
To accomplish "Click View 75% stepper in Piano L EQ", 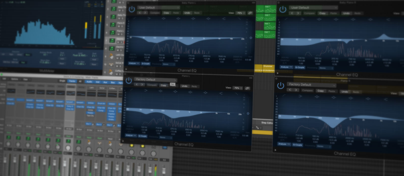I will [238, 88].
